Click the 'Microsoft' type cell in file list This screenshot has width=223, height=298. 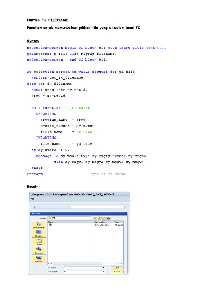pos(119,225)
